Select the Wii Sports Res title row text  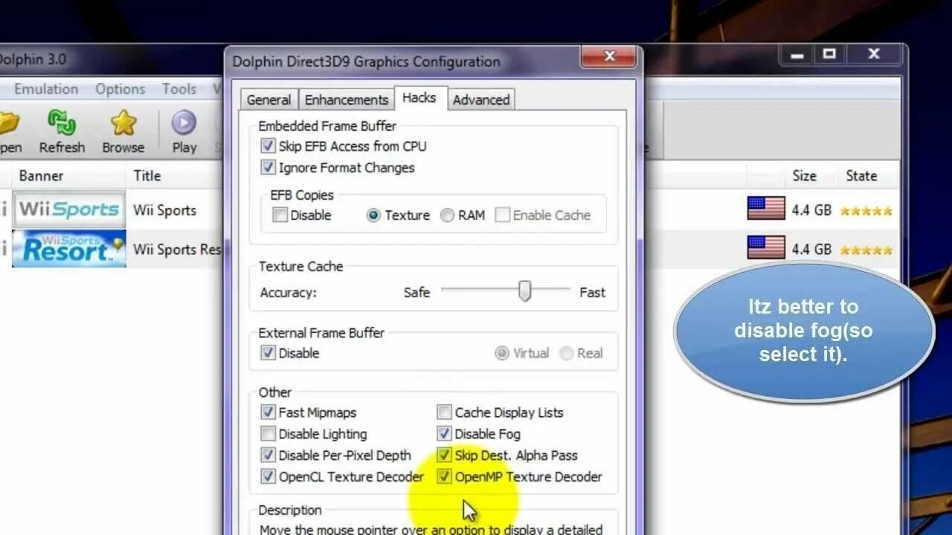(x=177, y=250)
